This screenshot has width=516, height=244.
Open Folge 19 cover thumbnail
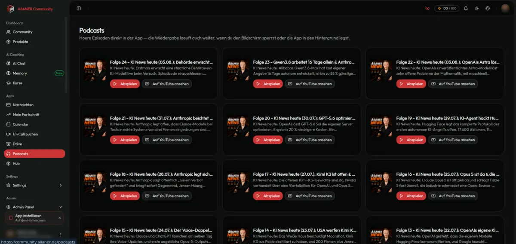coord(381,126)
